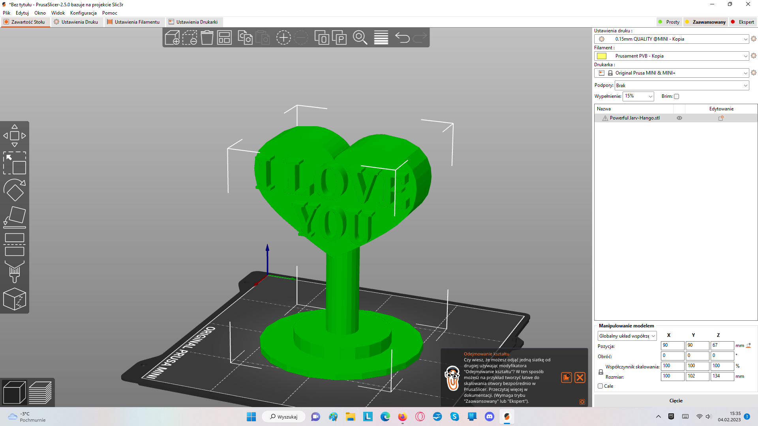Copy the selected object

point(245,37)
